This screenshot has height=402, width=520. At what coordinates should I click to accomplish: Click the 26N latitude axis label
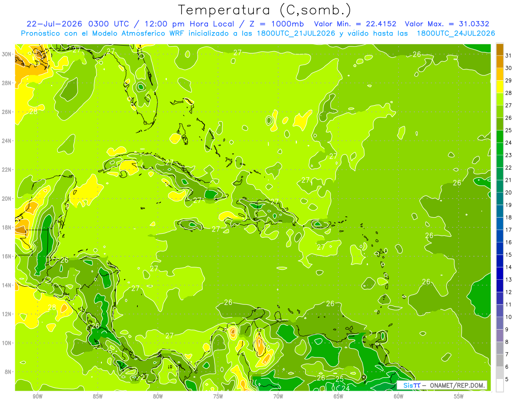click(6, 111)
